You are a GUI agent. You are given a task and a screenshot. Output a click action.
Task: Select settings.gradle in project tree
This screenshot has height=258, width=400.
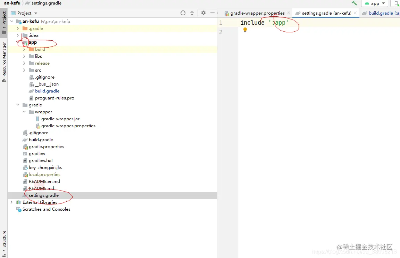pos(44,195)
